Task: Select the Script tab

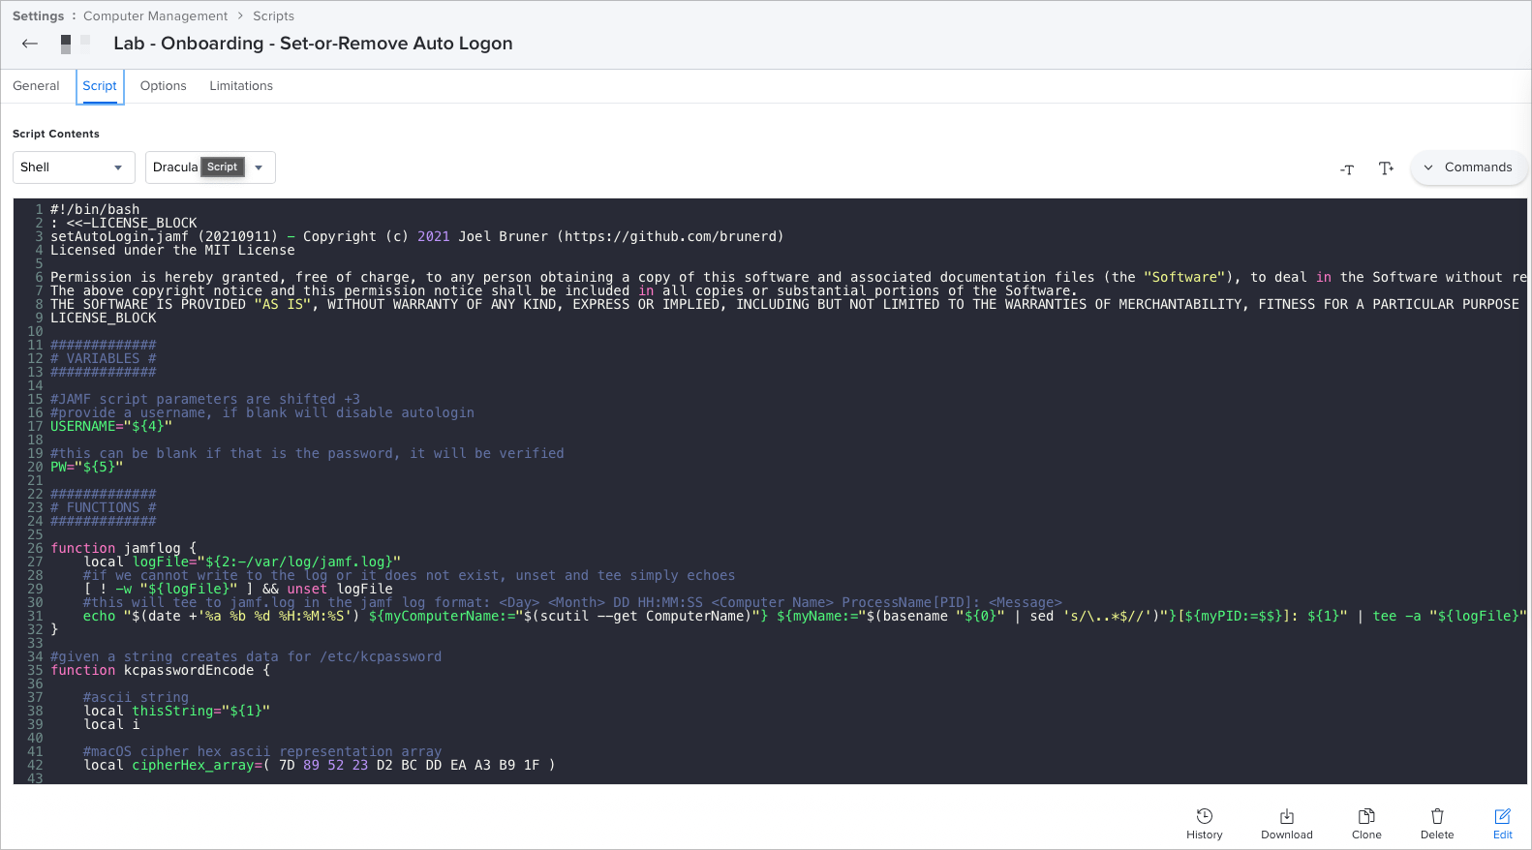Action: (x=100, y=86)
